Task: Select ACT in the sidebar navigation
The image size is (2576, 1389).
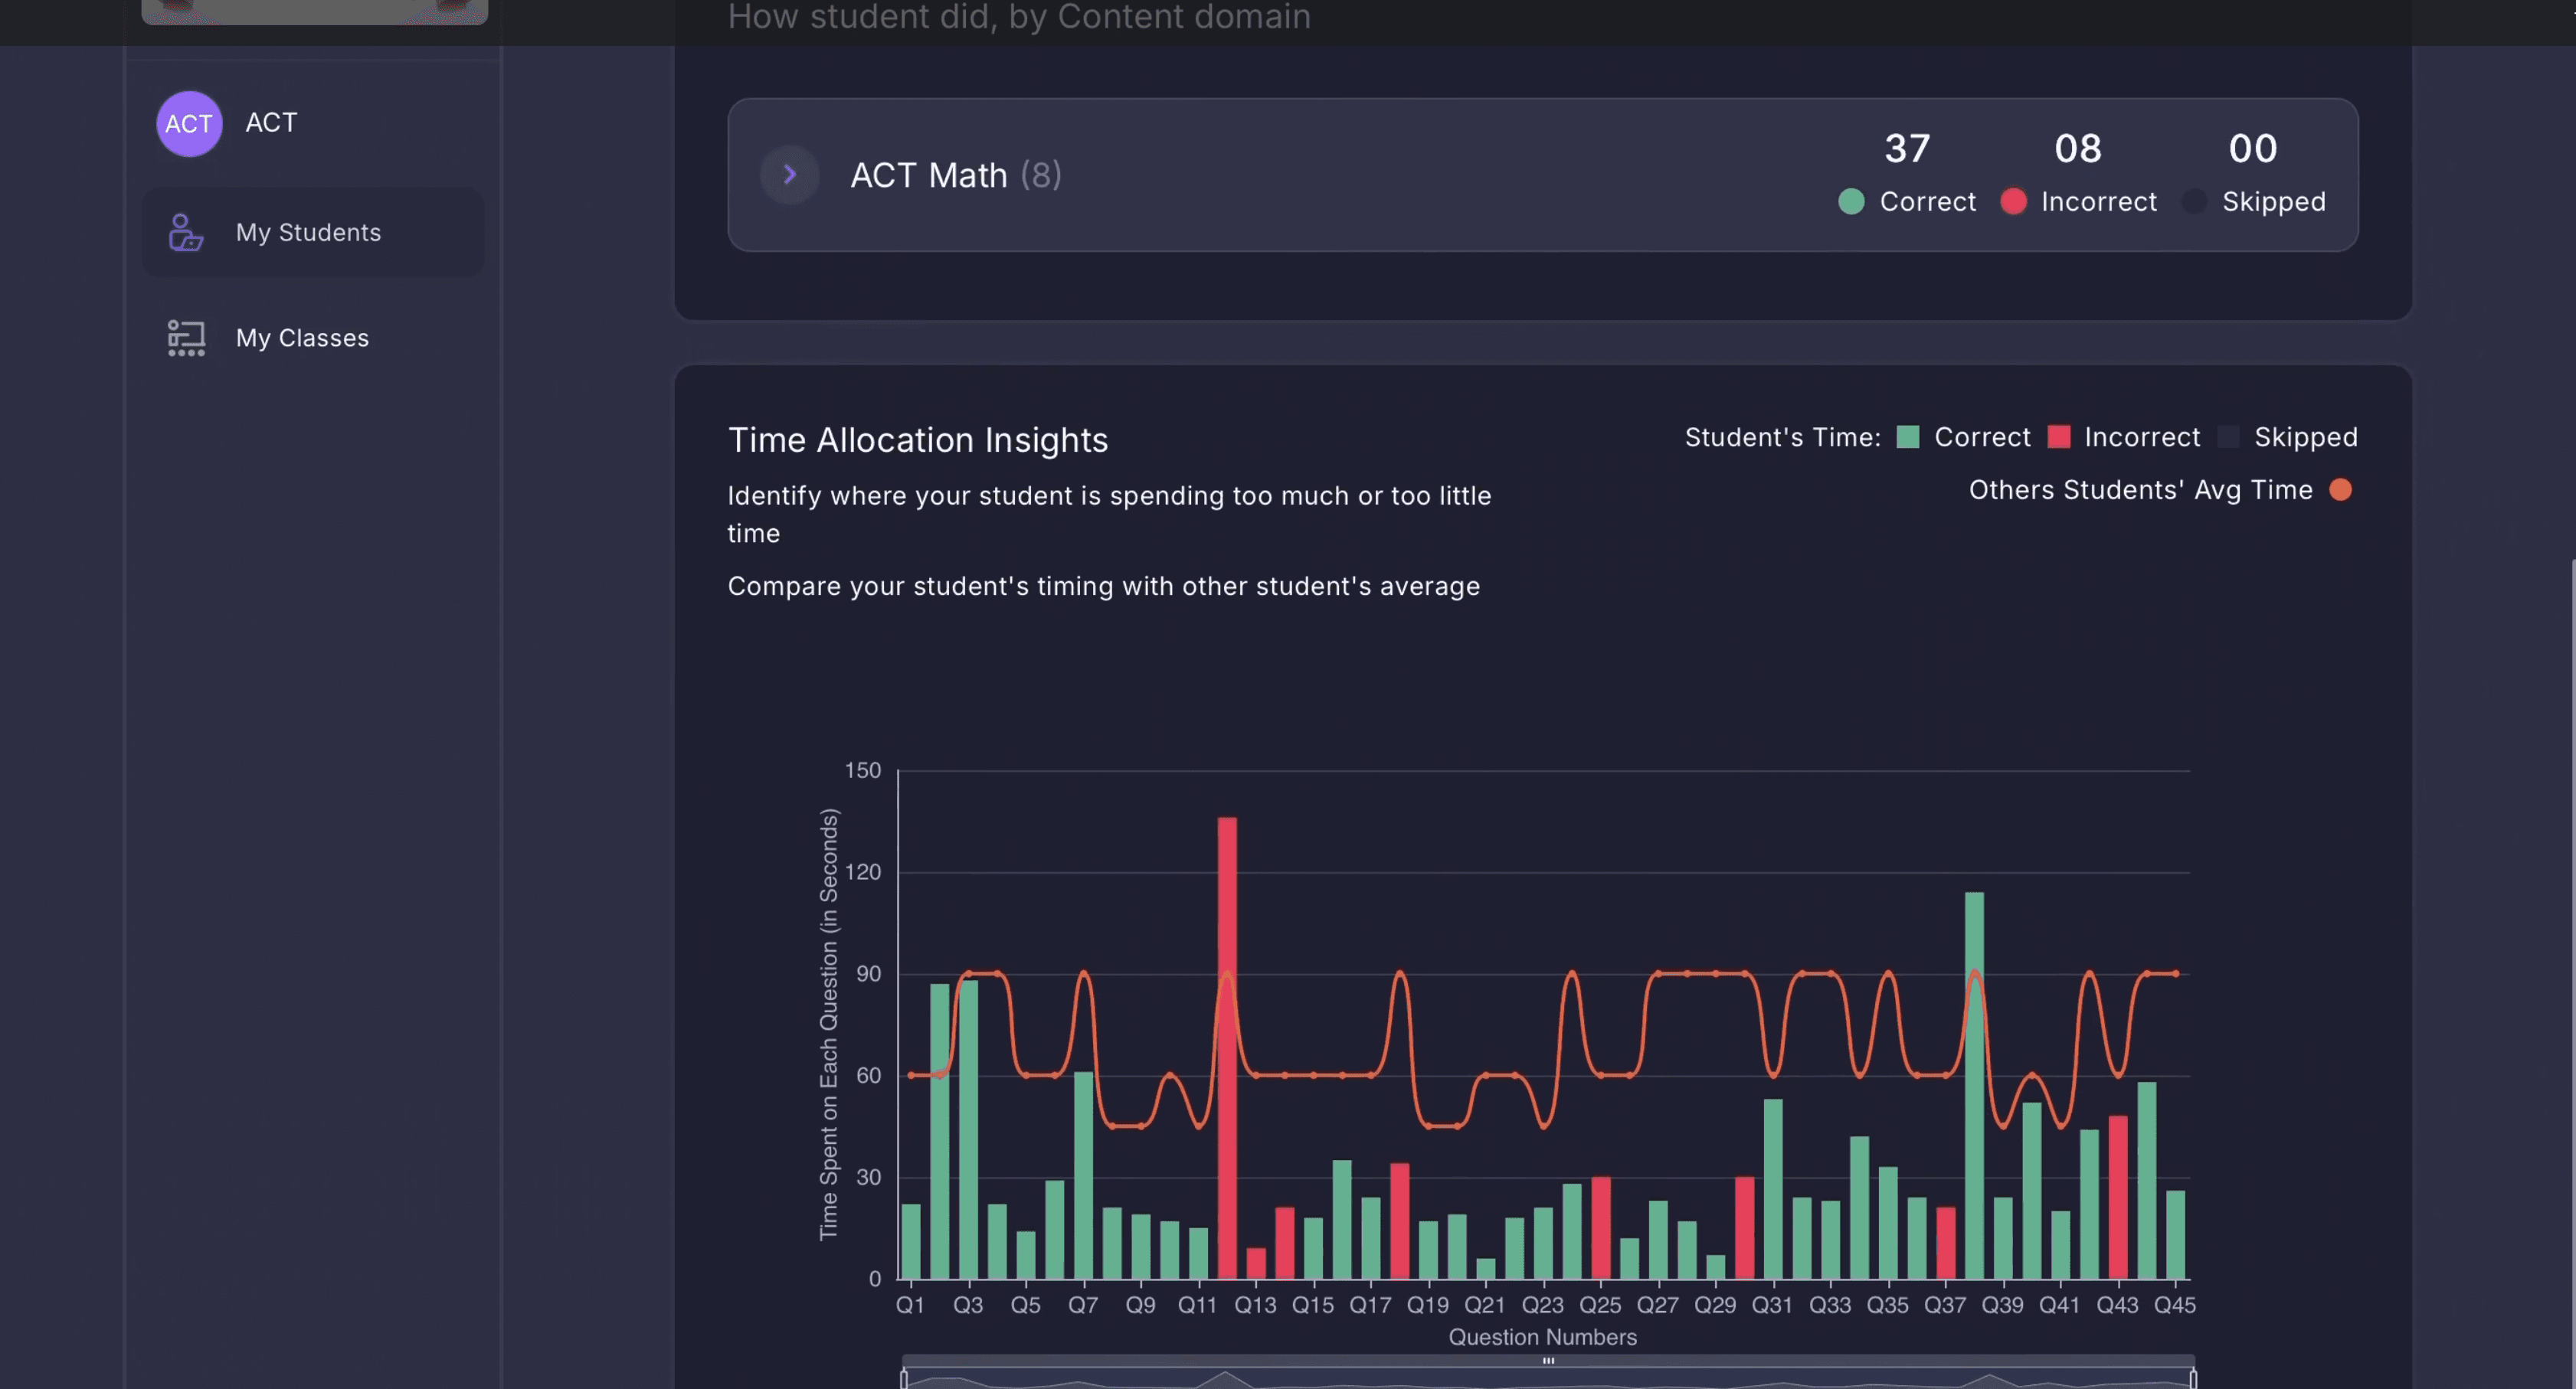Action: tap(270, 122)
